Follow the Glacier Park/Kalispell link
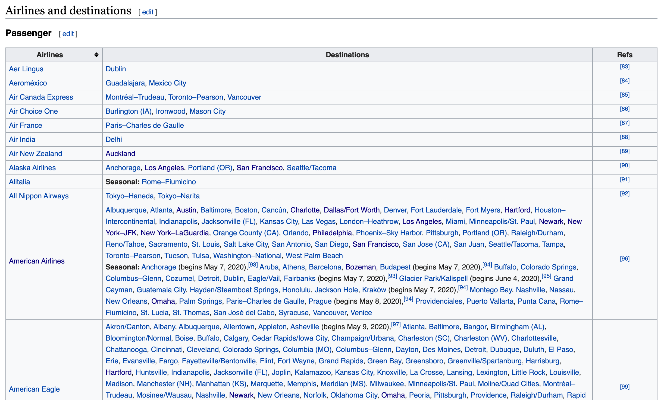 pyautogui.click(x=433, y=278)
